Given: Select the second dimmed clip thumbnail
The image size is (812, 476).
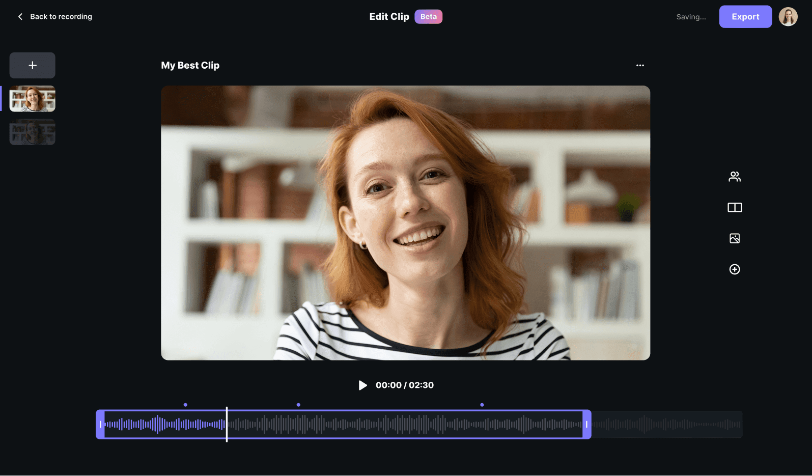Looking at the screenshot, I should [33, 132].
